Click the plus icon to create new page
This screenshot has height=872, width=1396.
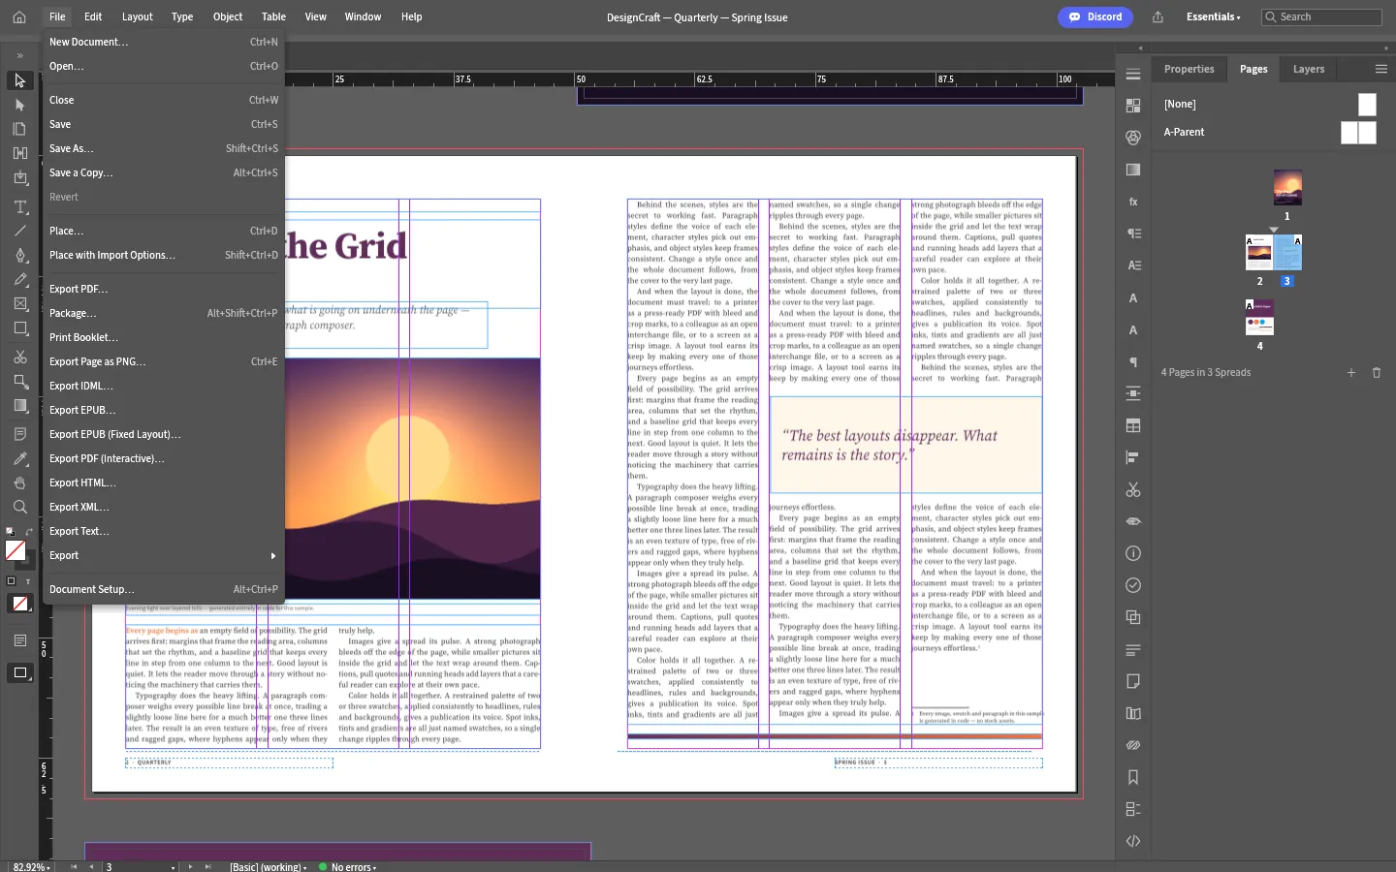1351,372
